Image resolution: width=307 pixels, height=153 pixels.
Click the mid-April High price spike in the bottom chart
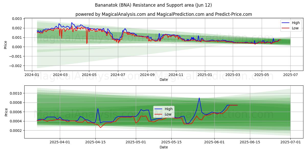pos(98,109)
